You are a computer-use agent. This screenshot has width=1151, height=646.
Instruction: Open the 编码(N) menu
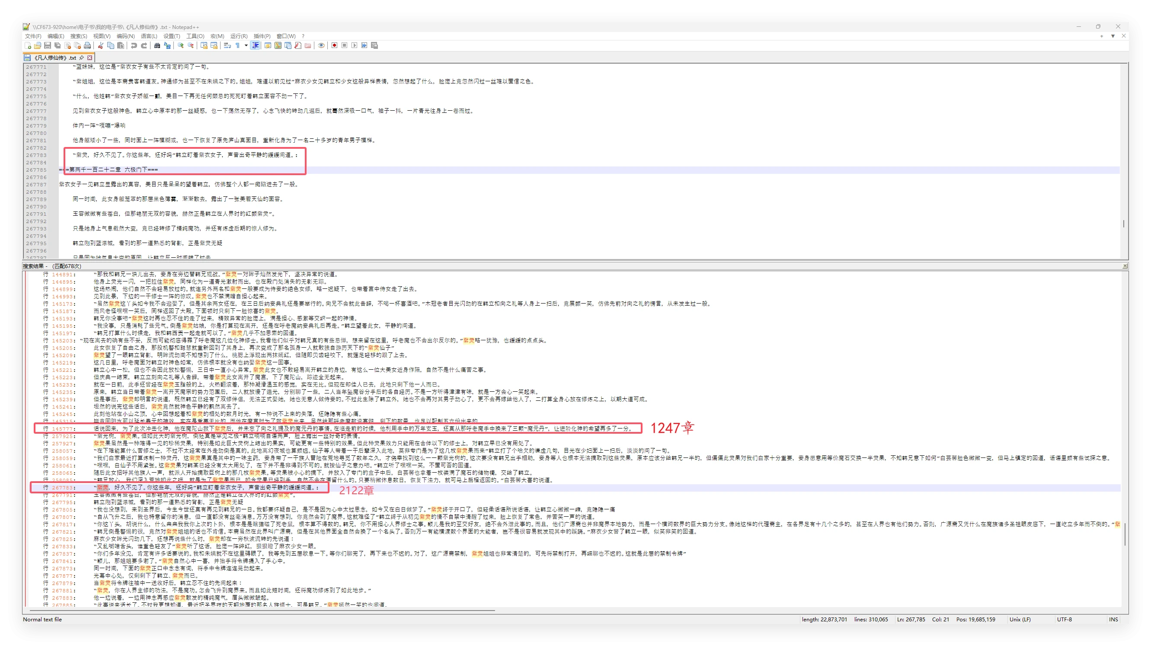pyautogui.click(x=125, y=36)
